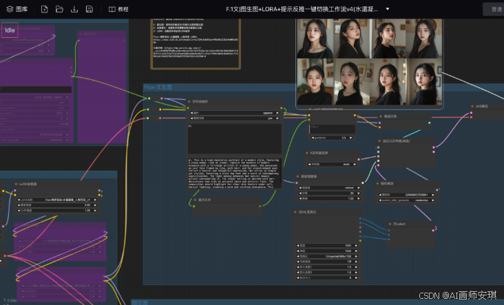Decrease second 1.0 upscale factor value
Screen dimensions: 504x305
(298, 272)
